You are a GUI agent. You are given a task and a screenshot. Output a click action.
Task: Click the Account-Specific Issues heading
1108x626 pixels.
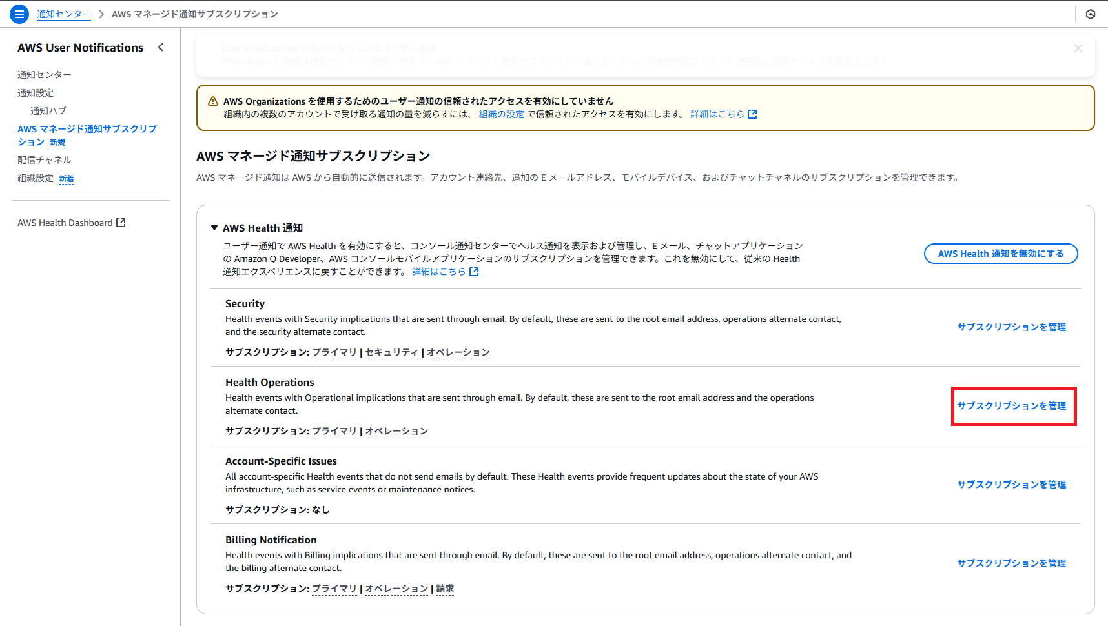(281, 461)
